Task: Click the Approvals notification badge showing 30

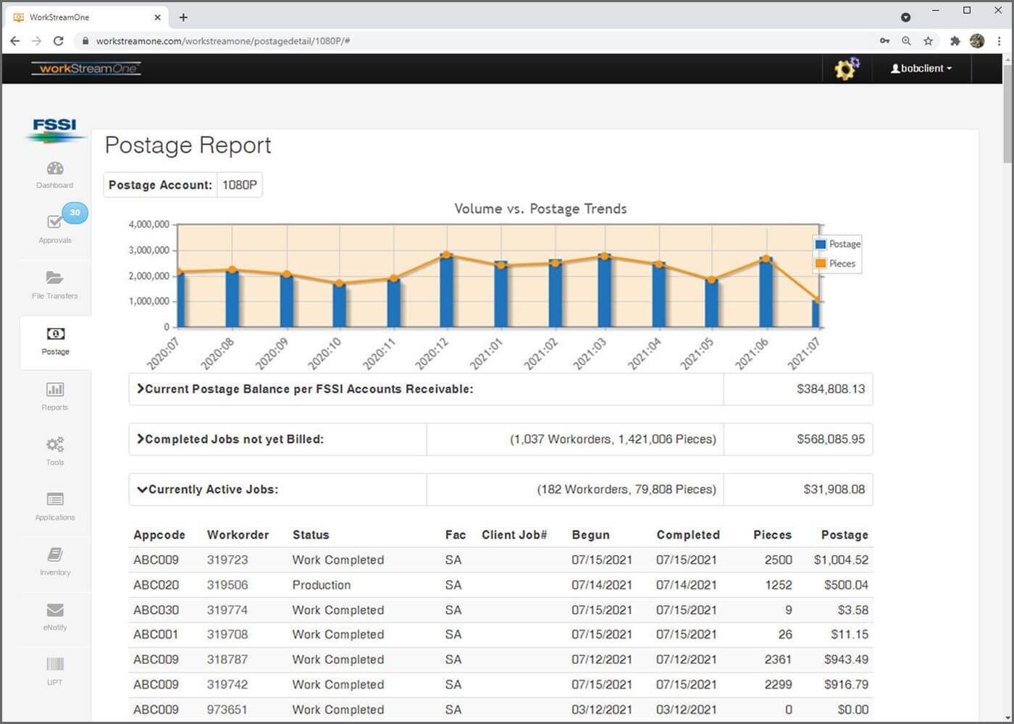Action: point(75,213)
